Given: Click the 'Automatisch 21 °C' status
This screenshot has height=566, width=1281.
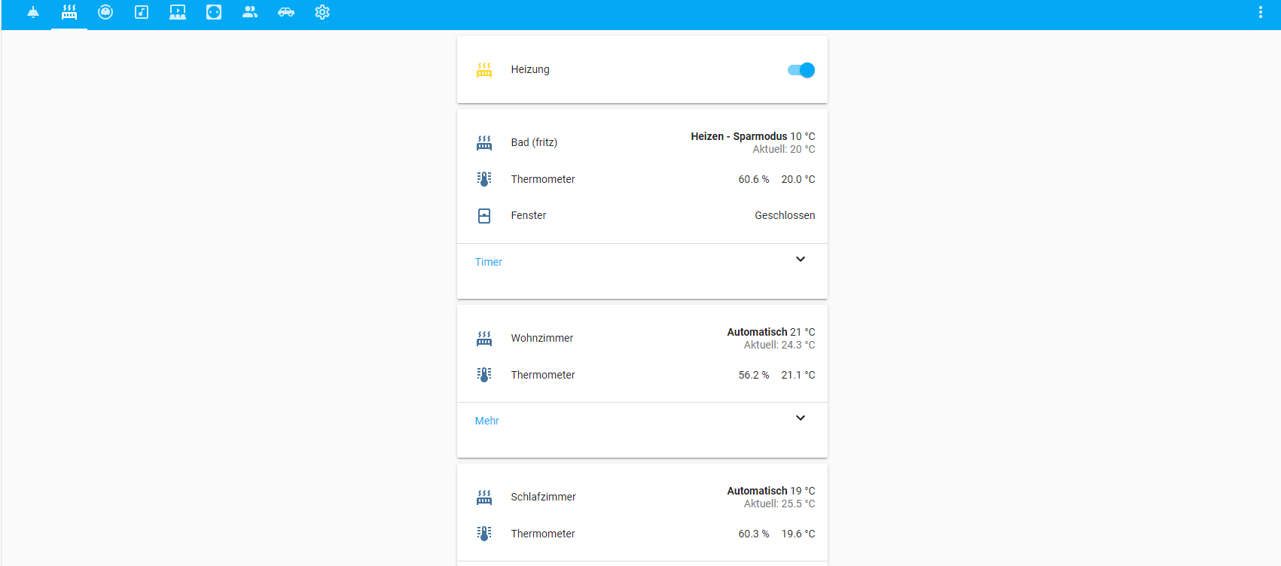Looking at the screenshot, I should (x=771, y=332).
